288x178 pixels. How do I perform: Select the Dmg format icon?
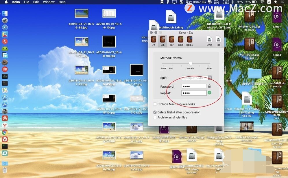210,41
